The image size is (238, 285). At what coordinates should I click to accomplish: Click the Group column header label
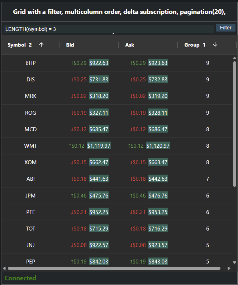192,45
